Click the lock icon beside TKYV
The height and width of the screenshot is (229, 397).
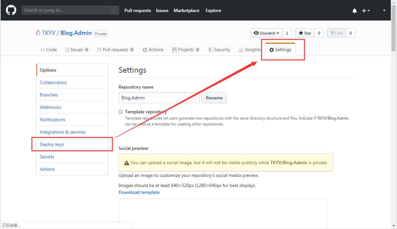(38, 33)
